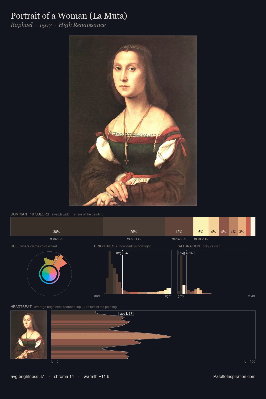The height and width of the screenshot is (399, 266).
Task: Click the 38% dark brown swatch
Action: (x=57, y=226)
